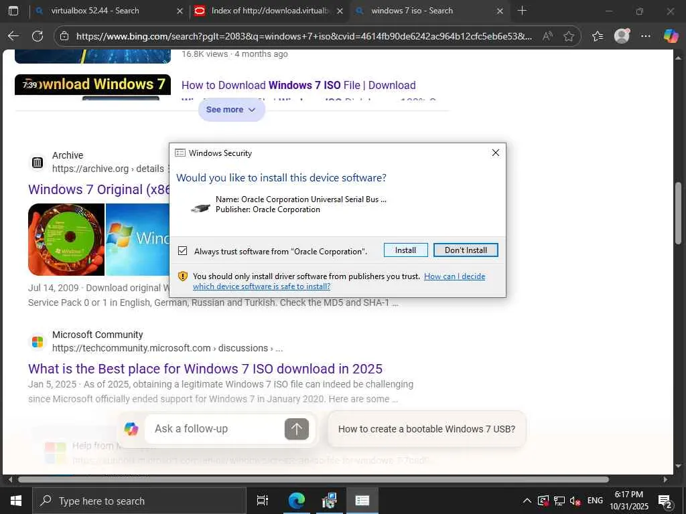Open a new browser tab
This screenshot has height=514, width=686.
point(522,11)
